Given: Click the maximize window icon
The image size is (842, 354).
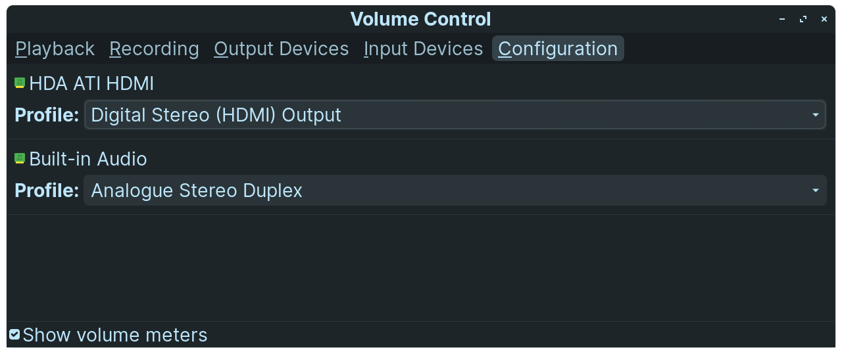Looking at the screenshot, I should tap(803, 20).
